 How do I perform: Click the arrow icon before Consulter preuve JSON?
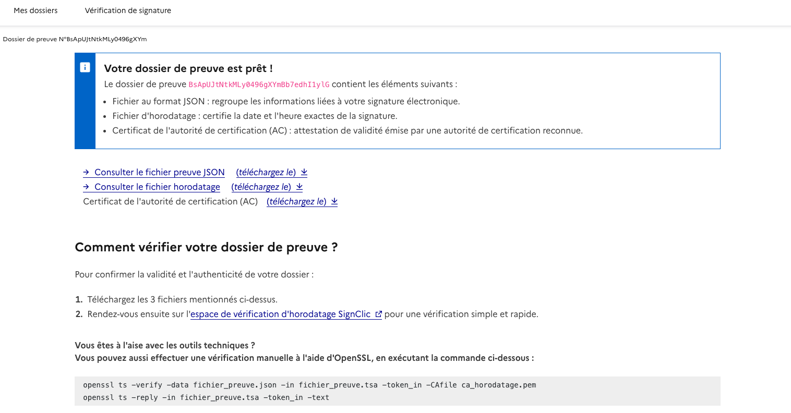pyautogui.click(x=87, y=172)
